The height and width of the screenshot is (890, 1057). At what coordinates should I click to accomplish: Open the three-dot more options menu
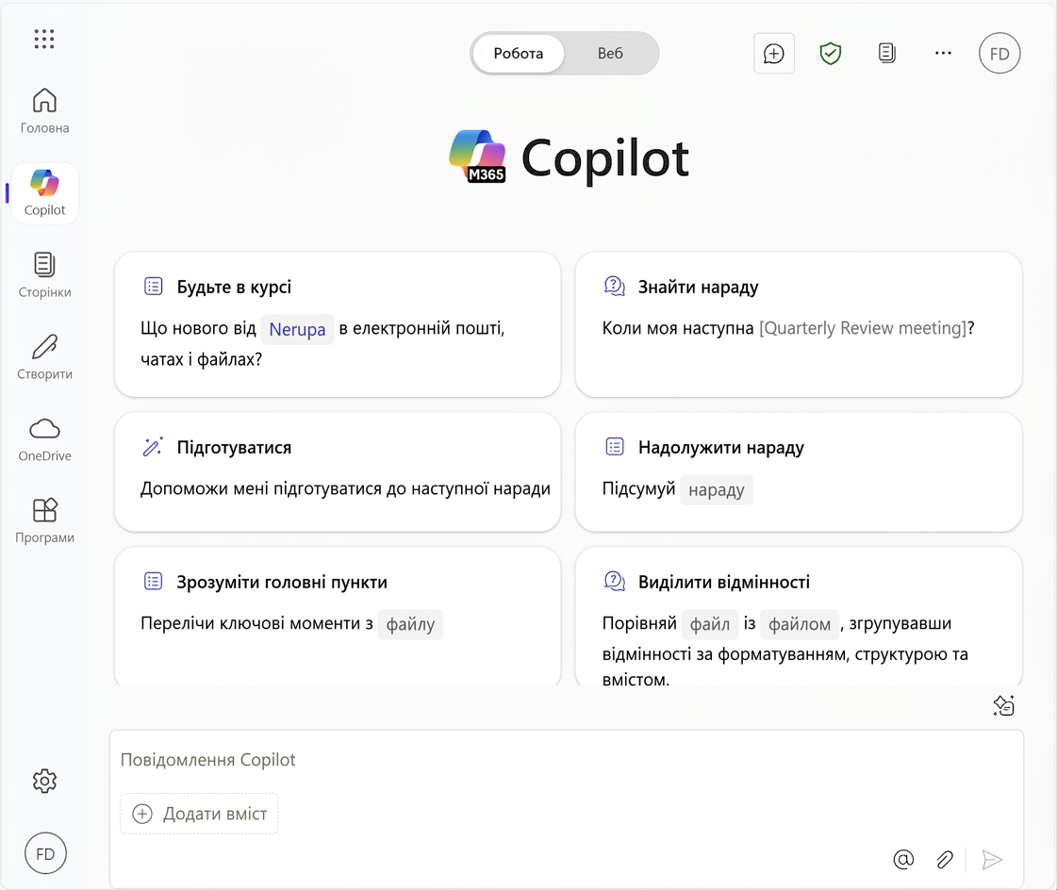[x=943, y=53]
